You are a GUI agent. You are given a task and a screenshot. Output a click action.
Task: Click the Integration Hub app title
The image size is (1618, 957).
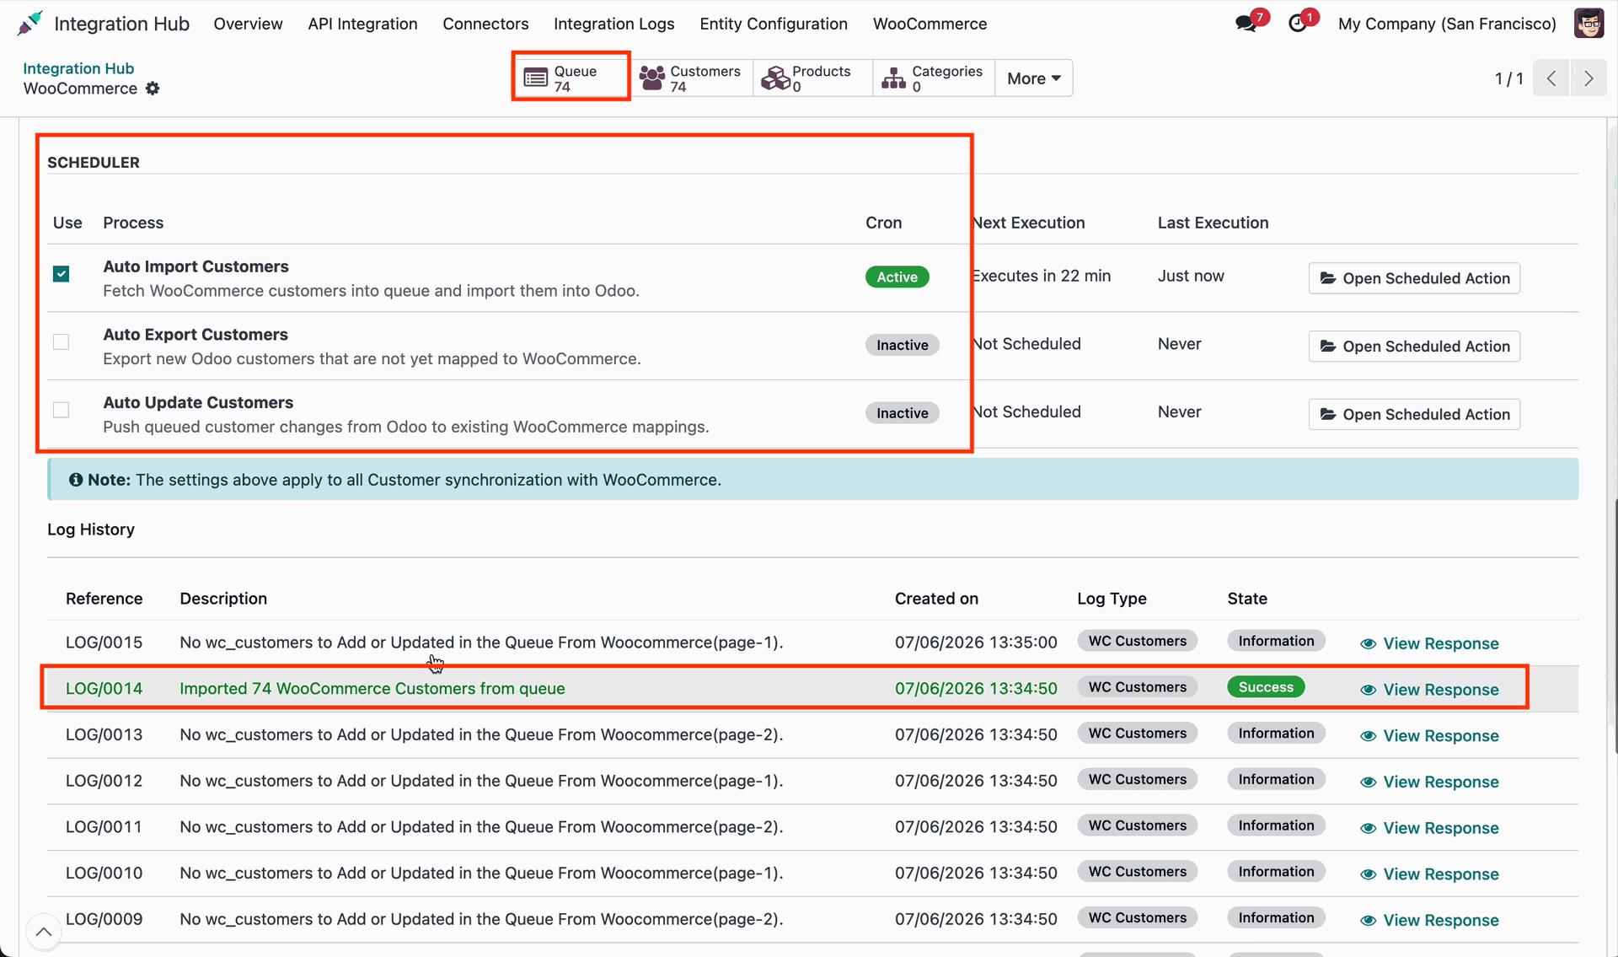point(121,24)
